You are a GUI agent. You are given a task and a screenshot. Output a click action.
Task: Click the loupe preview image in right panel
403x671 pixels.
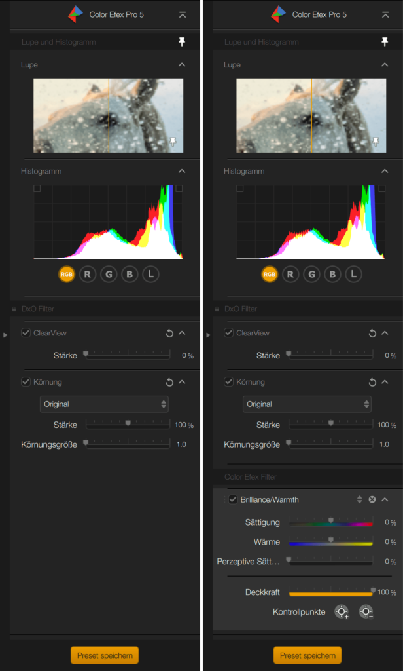tap(311, 115)
